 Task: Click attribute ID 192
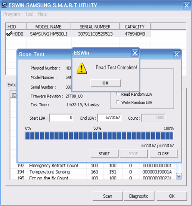click(21, 166)
